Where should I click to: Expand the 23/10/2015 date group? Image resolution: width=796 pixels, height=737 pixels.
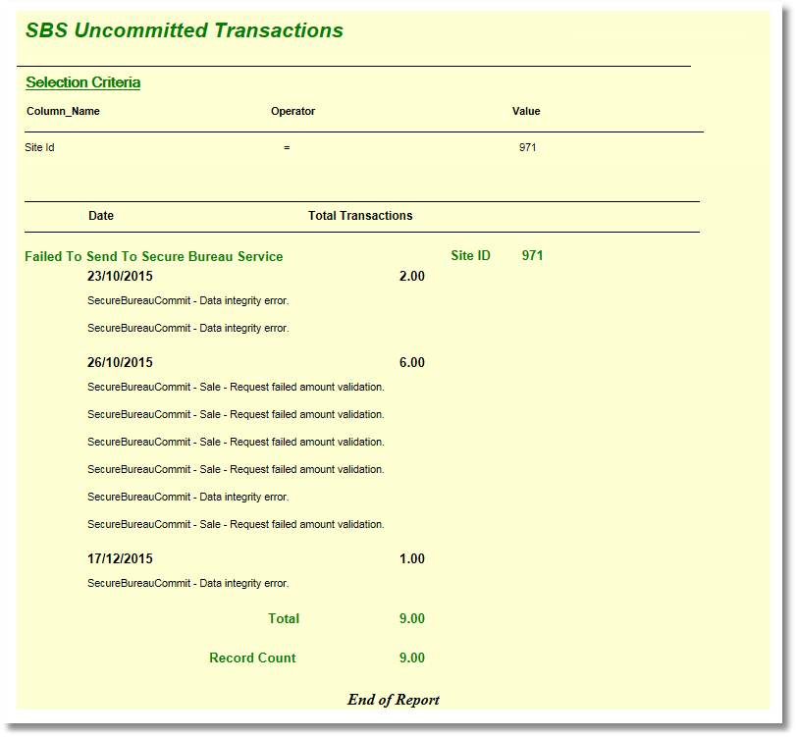coord(120,276)
